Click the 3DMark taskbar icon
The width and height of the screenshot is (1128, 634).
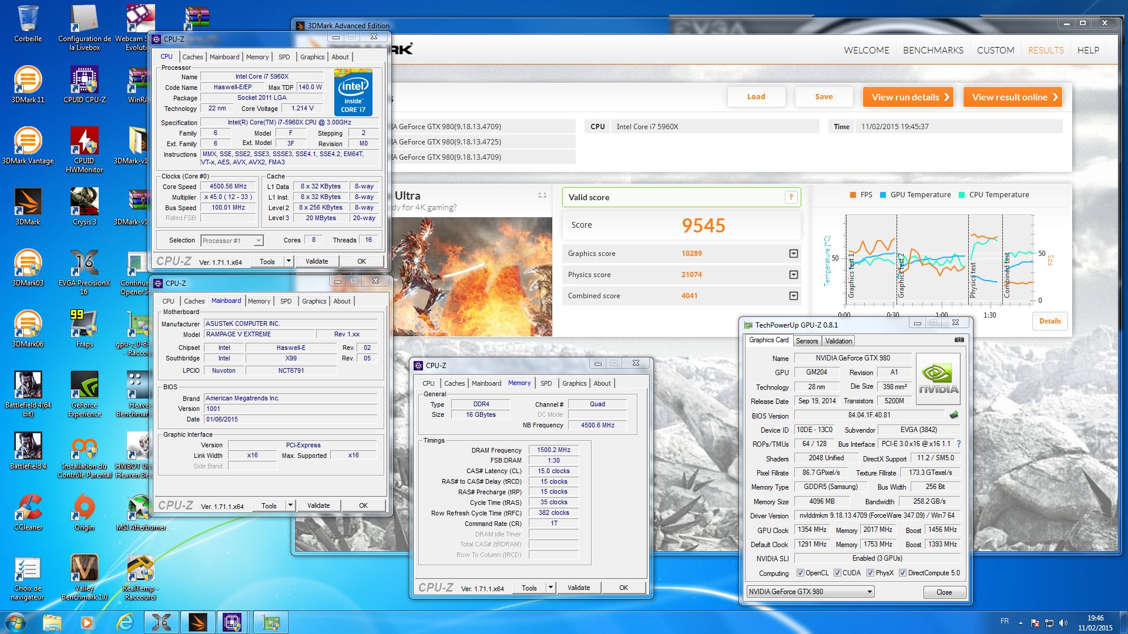[197, 622]
